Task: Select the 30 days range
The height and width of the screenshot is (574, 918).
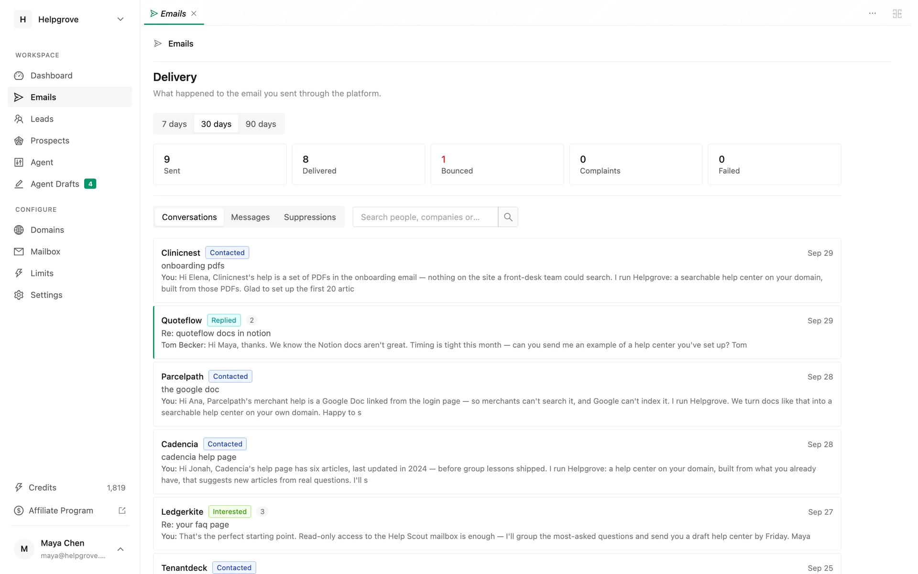Action: click(216, 124)
